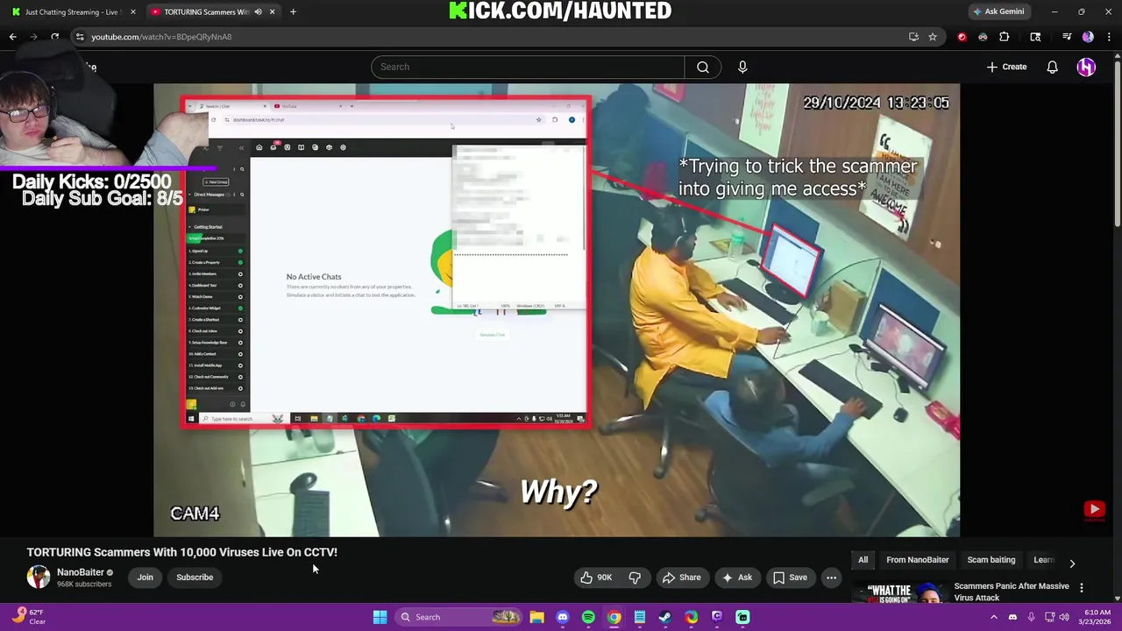Click Ask Gemini button
The height and width of the screenshot is (631, 1122).
coord(998,11)
